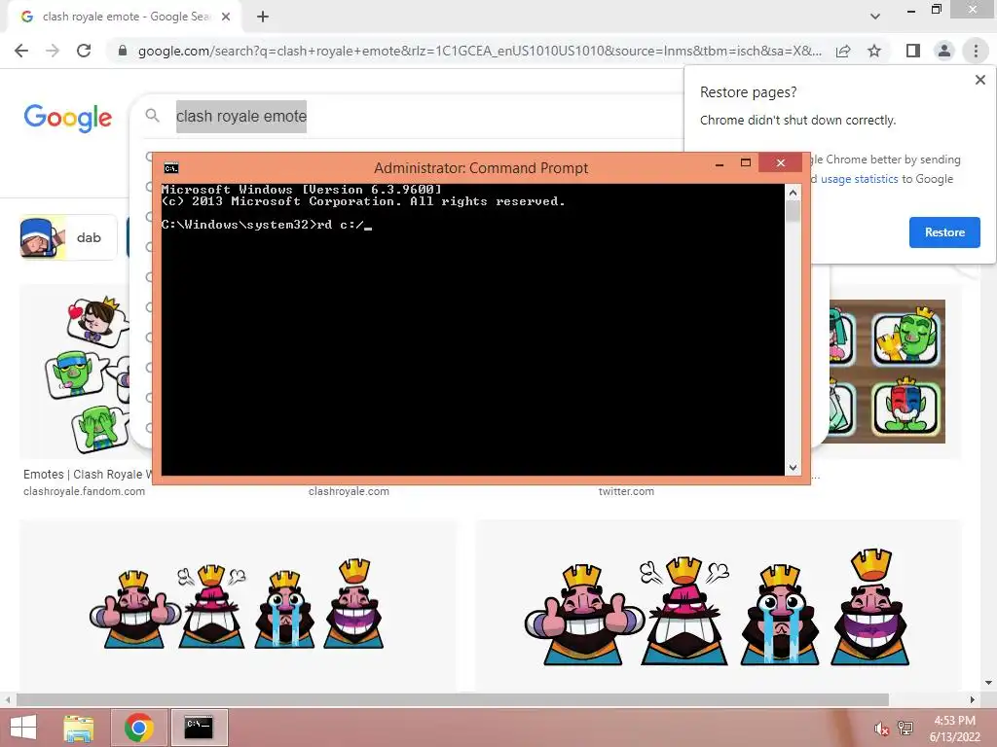Open Command Prompt system menu icon
Image resolution: width=997 pixels, height=747 pixels.
[171, 168]
